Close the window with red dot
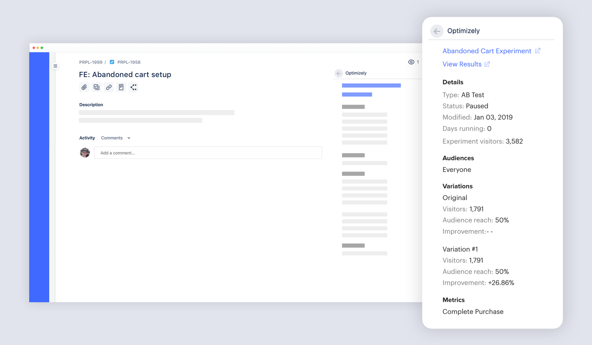Screen dimensions: 592x345 click(34, 48)
